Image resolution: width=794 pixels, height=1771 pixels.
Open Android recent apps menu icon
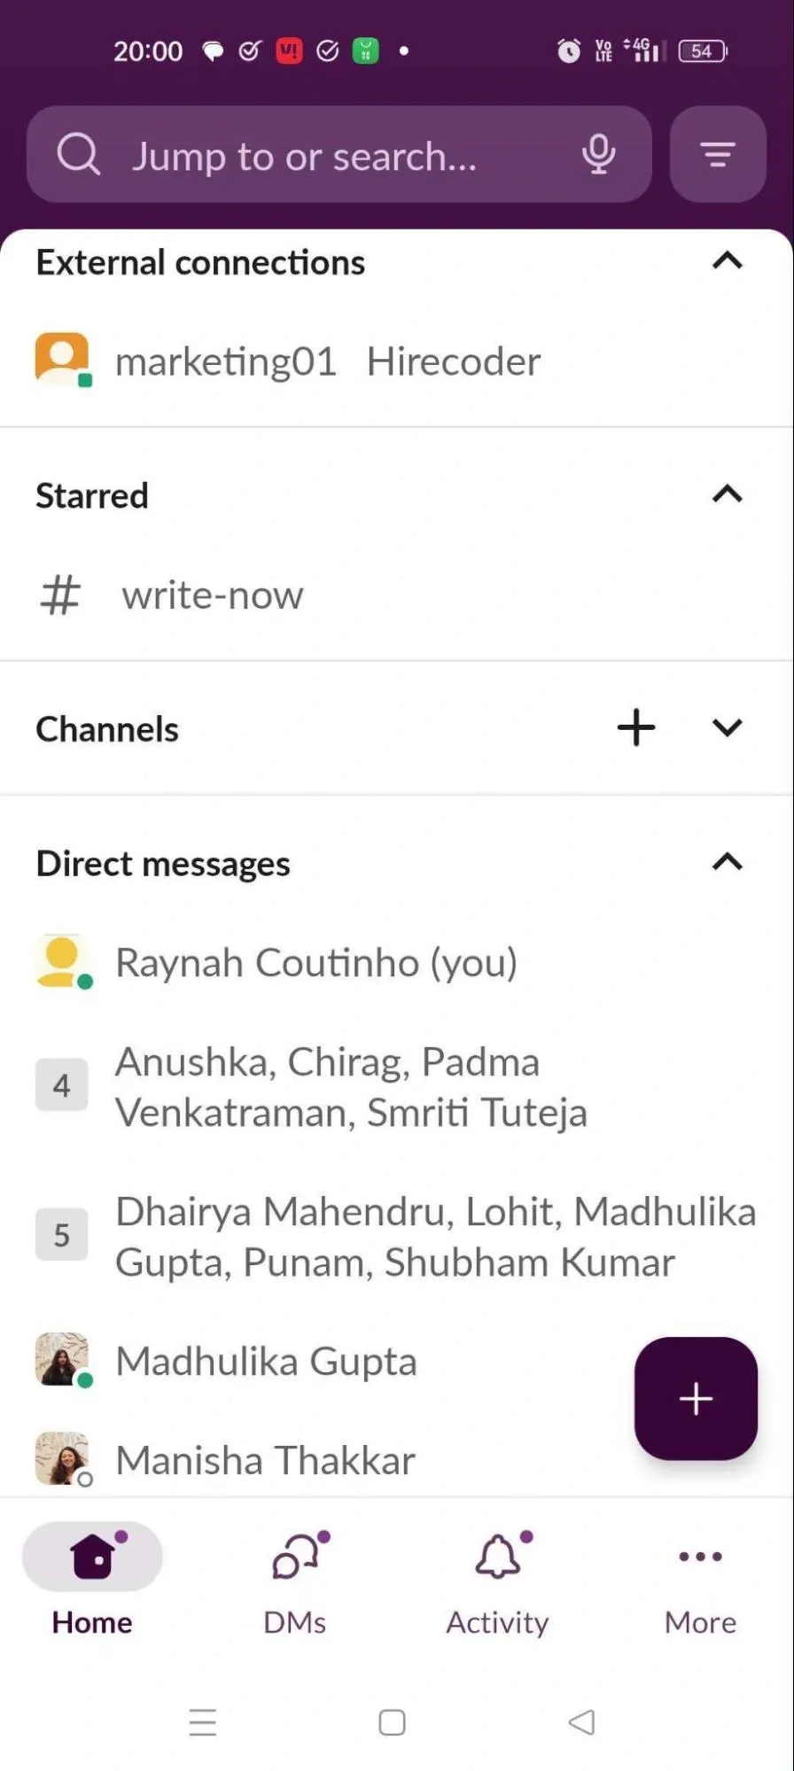(x=203, y=1722)
